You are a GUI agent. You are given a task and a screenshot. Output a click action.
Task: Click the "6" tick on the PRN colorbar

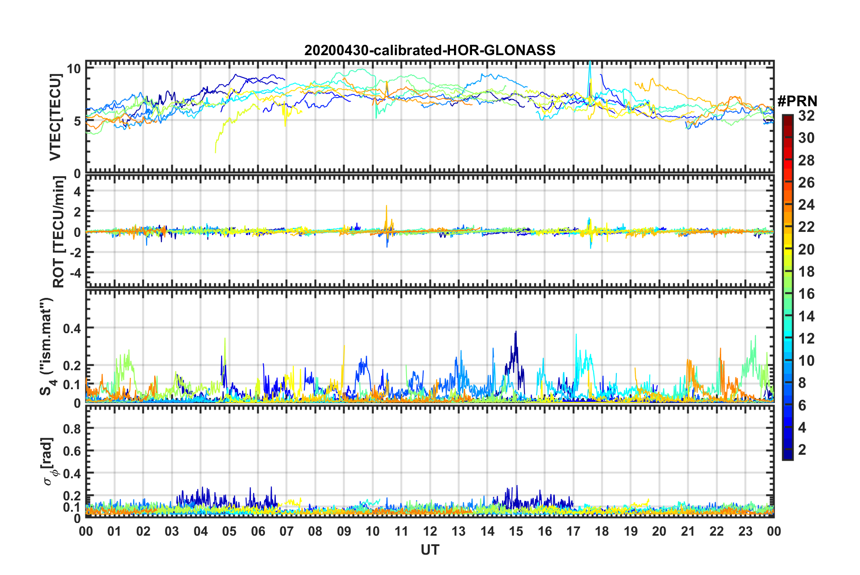pyautogui.click(x=802, y=405)
